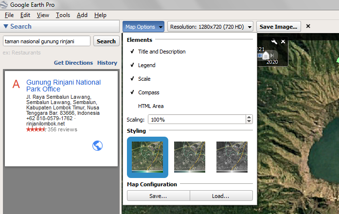Close the historical imagery time slider
339x214 pixels.
point(283,42)
